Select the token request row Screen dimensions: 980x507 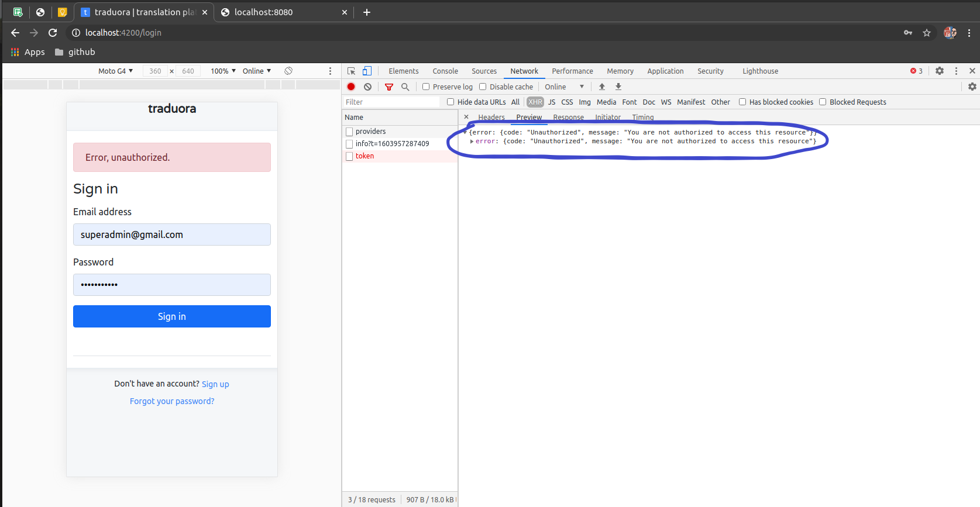pyautogui.click(x=400, y=156)
